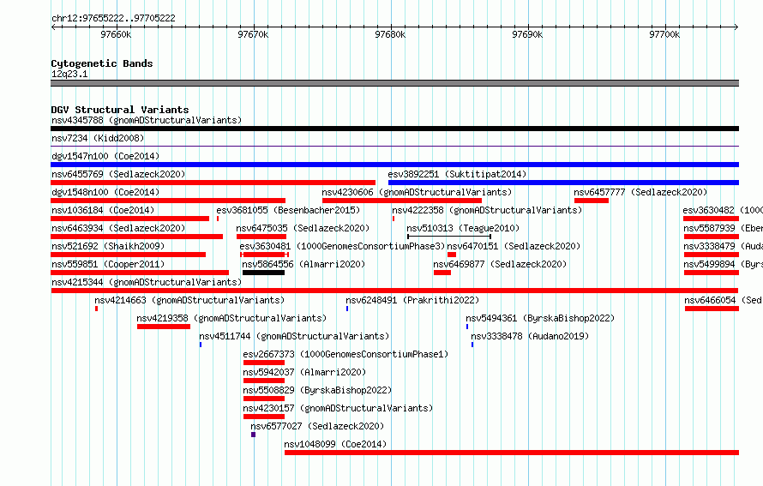The width and height of the screenshot is (763, 486).
Task: Select red bar under nsv6469877
Action: click(x=442, y=273)
